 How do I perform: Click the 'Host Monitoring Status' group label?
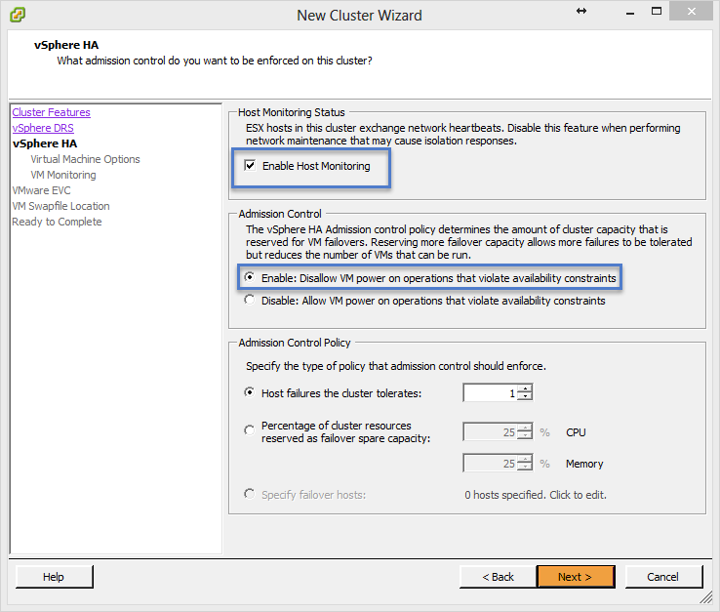[x=291, y=112]
